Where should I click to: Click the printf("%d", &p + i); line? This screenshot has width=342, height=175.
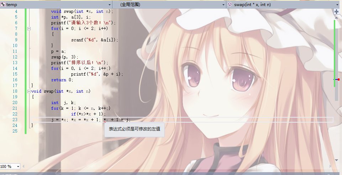pyautogui.click(x=97, y=74)
